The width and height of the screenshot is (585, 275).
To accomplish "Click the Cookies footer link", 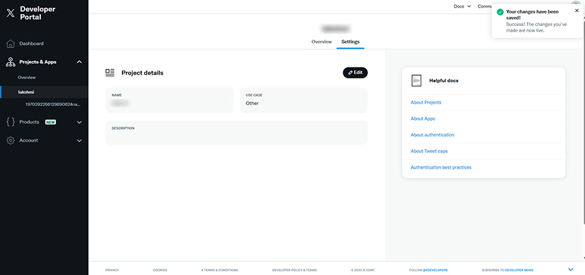I will [x=160, y=270].
